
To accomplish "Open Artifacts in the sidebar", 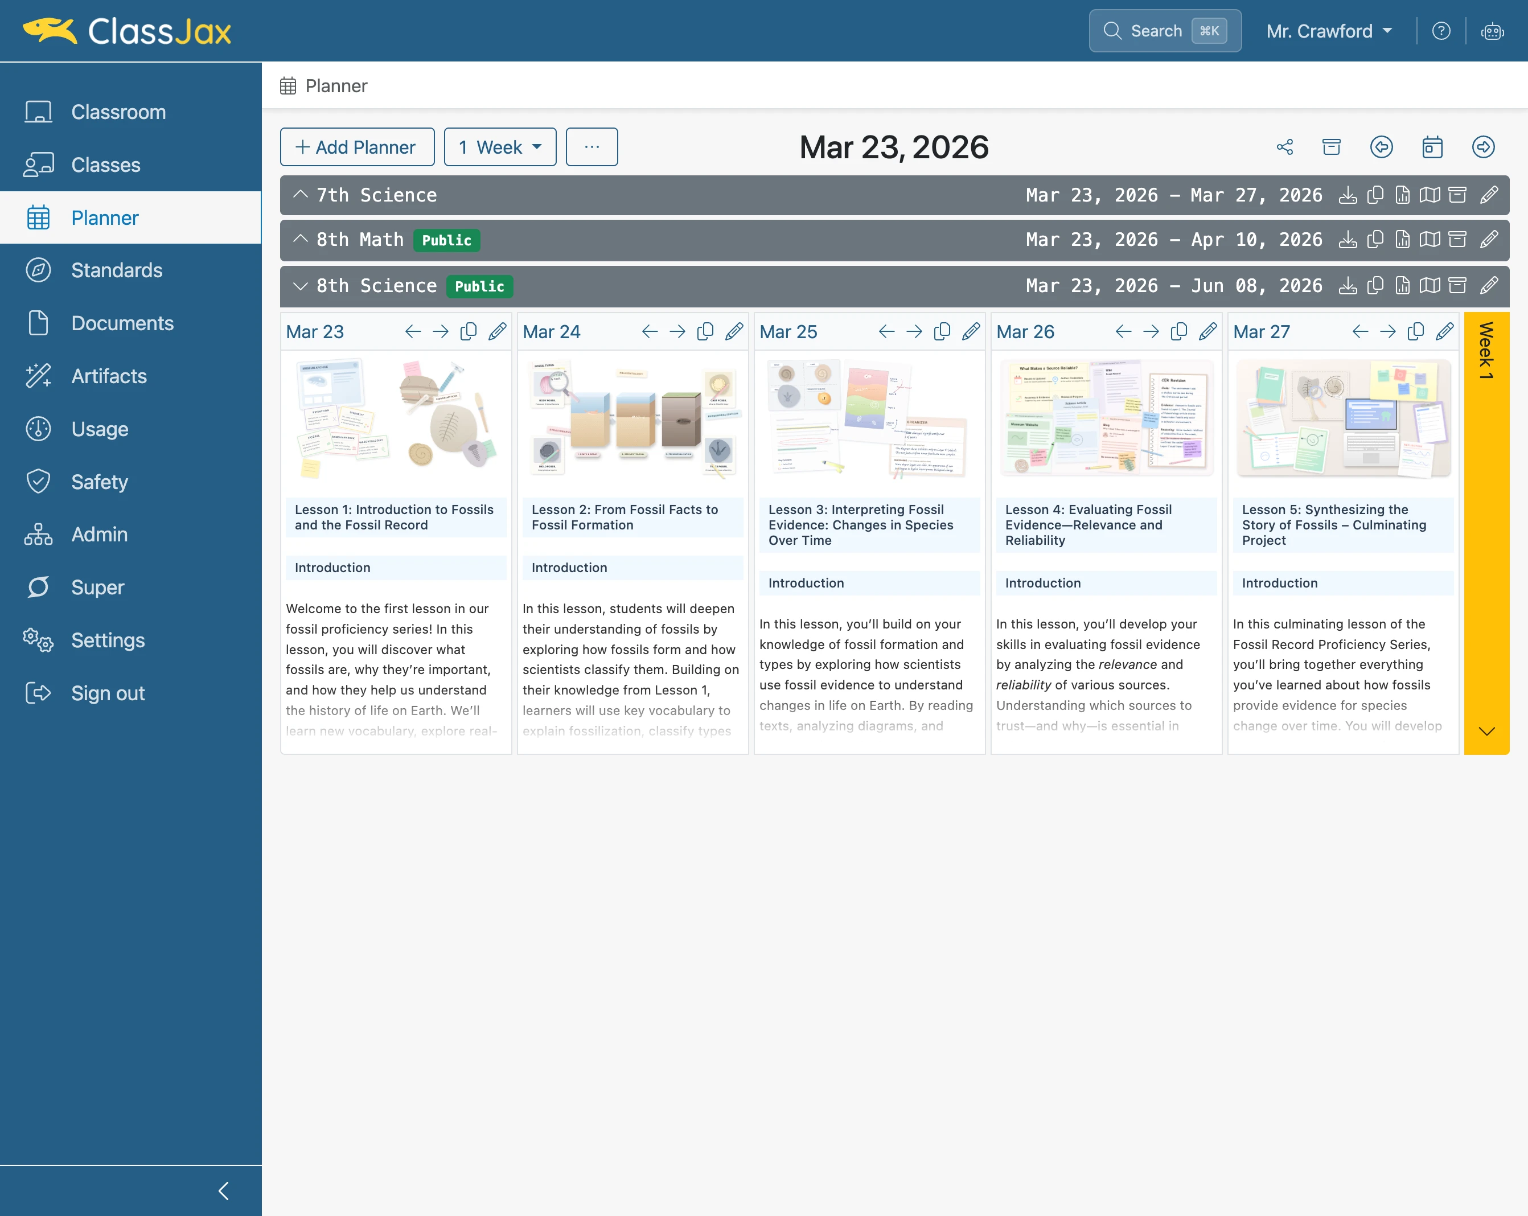I will (131, 376).
